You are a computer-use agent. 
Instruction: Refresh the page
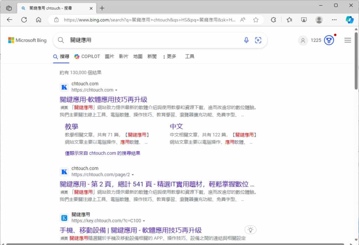[x=24, y=20]
